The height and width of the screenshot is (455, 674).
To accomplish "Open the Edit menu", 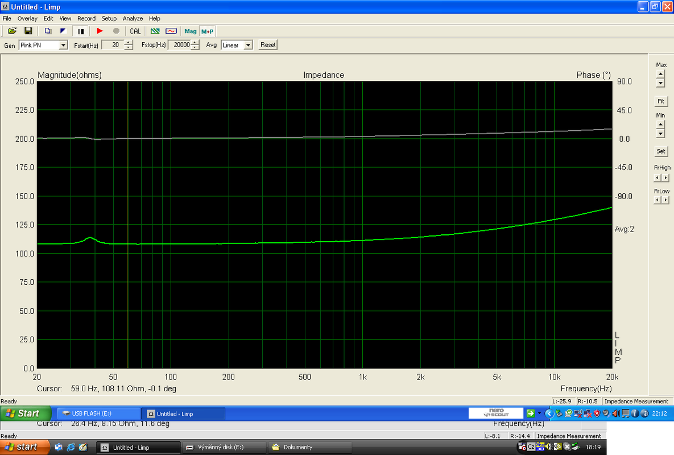I will pos(48,18).
